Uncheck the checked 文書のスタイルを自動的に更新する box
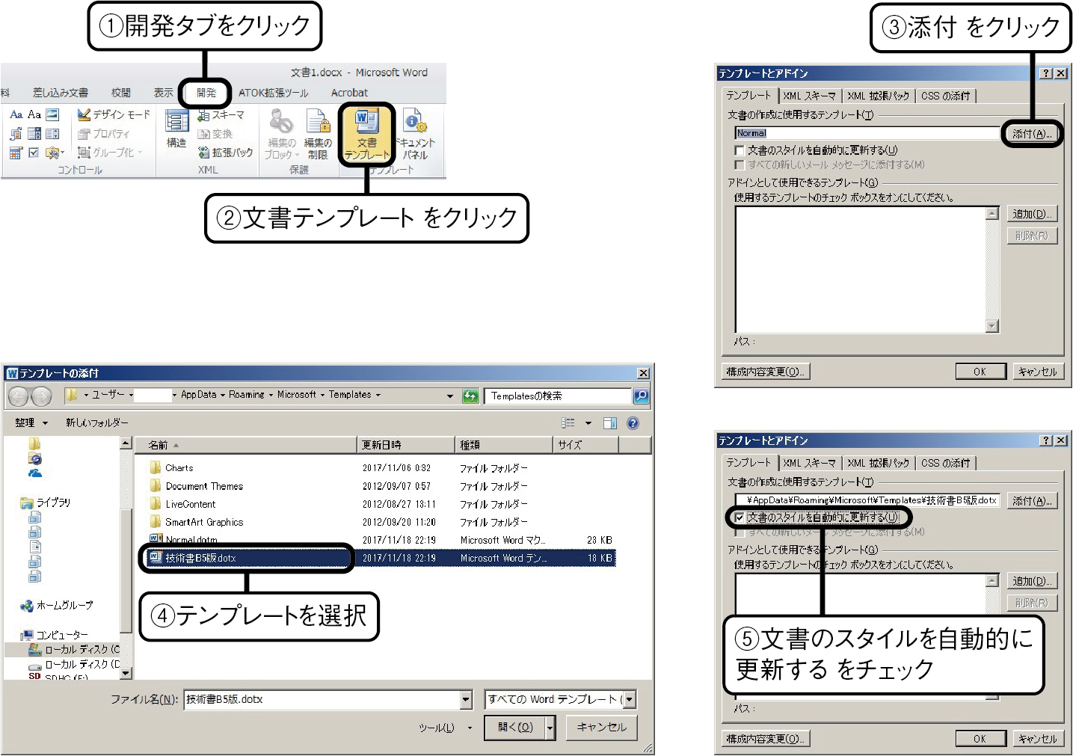Screen dimensions: 1073x756 [x=740, y=517]
